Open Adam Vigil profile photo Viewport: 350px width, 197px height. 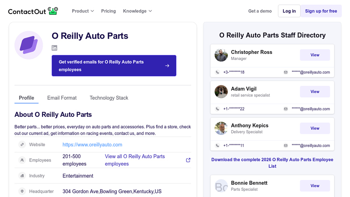pos(221,91)
